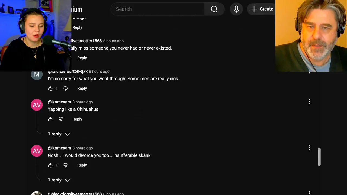Focus the Search input field

(x=157, y=9)
